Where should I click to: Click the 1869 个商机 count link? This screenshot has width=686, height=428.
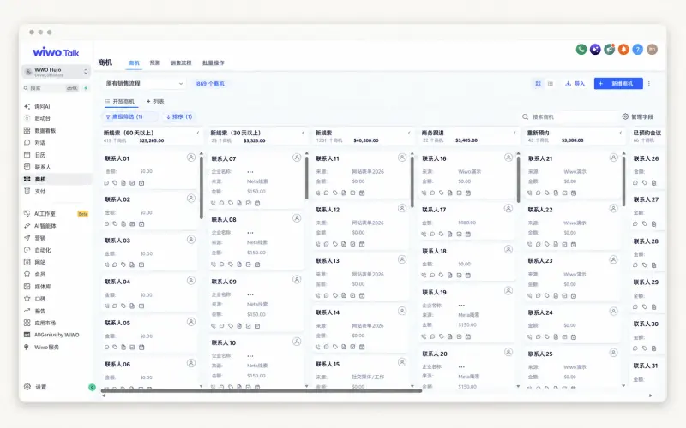click(x=209, y=83)
